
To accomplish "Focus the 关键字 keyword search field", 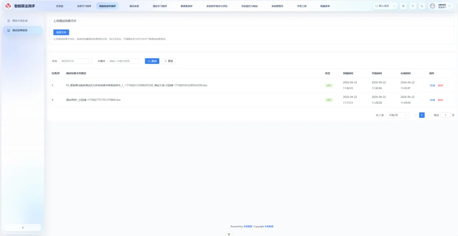I will click(123, 61).
